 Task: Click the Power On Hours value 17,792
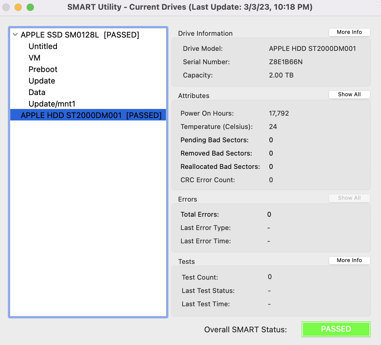[x=279, y=113]
